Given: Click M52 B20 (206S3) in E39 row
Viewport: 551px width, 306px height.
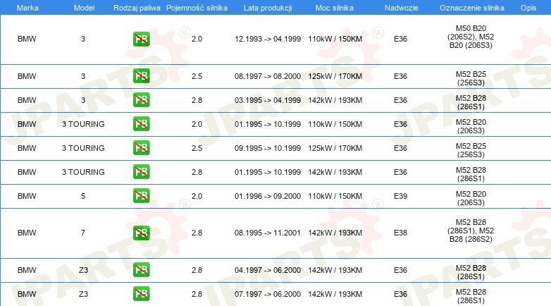Looking at the screenshot, I should tap(471, 198).
